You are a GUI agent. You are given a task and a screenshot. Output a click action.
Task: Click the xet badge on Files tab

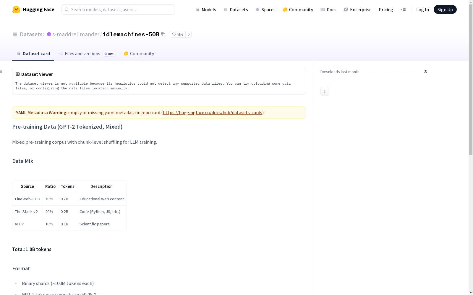(109, 54)
